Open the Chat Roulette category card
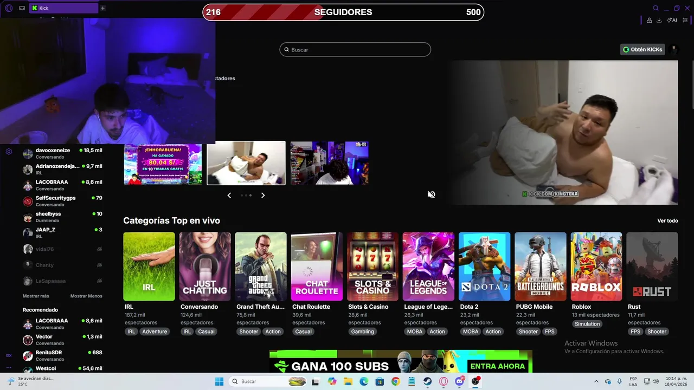Screen dimensions: 694x390 pos(317,266)
